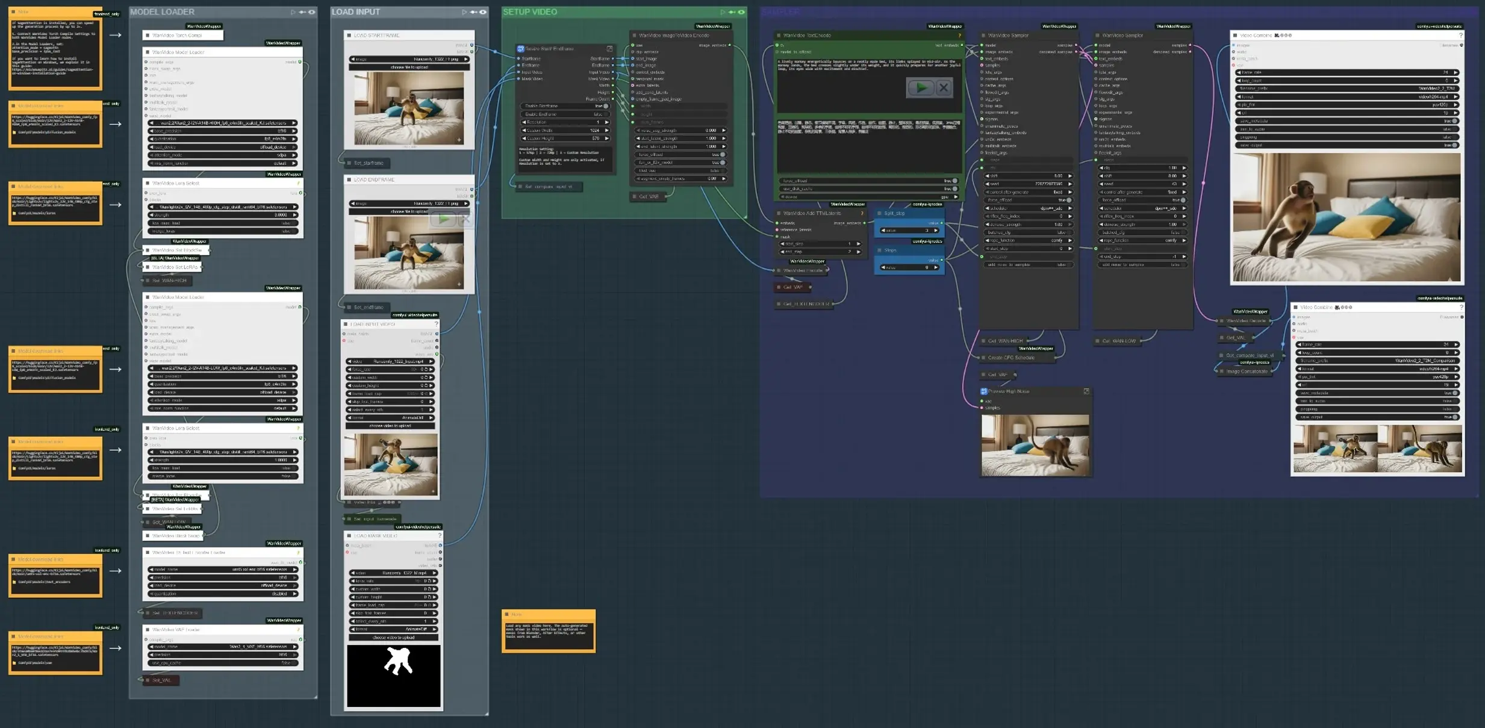Click the expand icon on the Resize Start/Endframe node
The image size is (1485, 728).
609,49
